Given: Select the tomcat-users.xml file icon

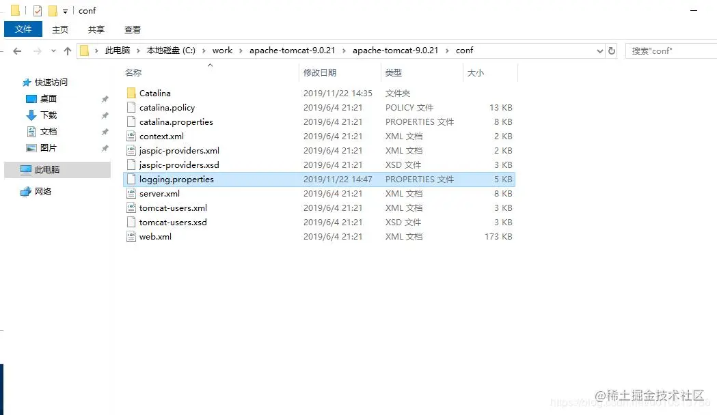Looking at the screenshot, I should (x=131, y=207).
